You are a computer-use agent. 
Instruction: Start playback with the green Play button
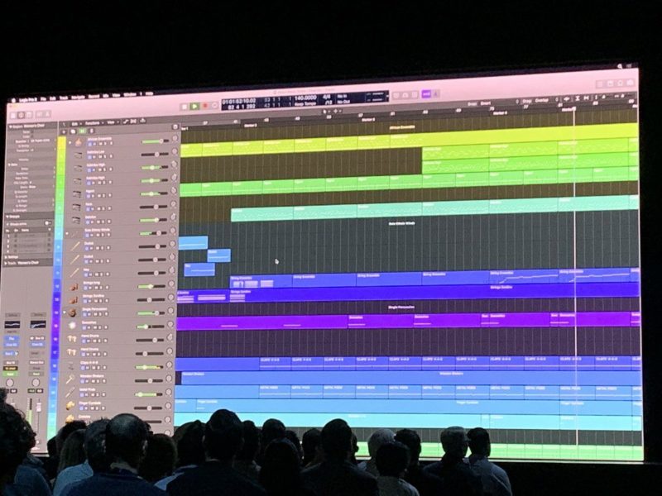pos(194,107)
